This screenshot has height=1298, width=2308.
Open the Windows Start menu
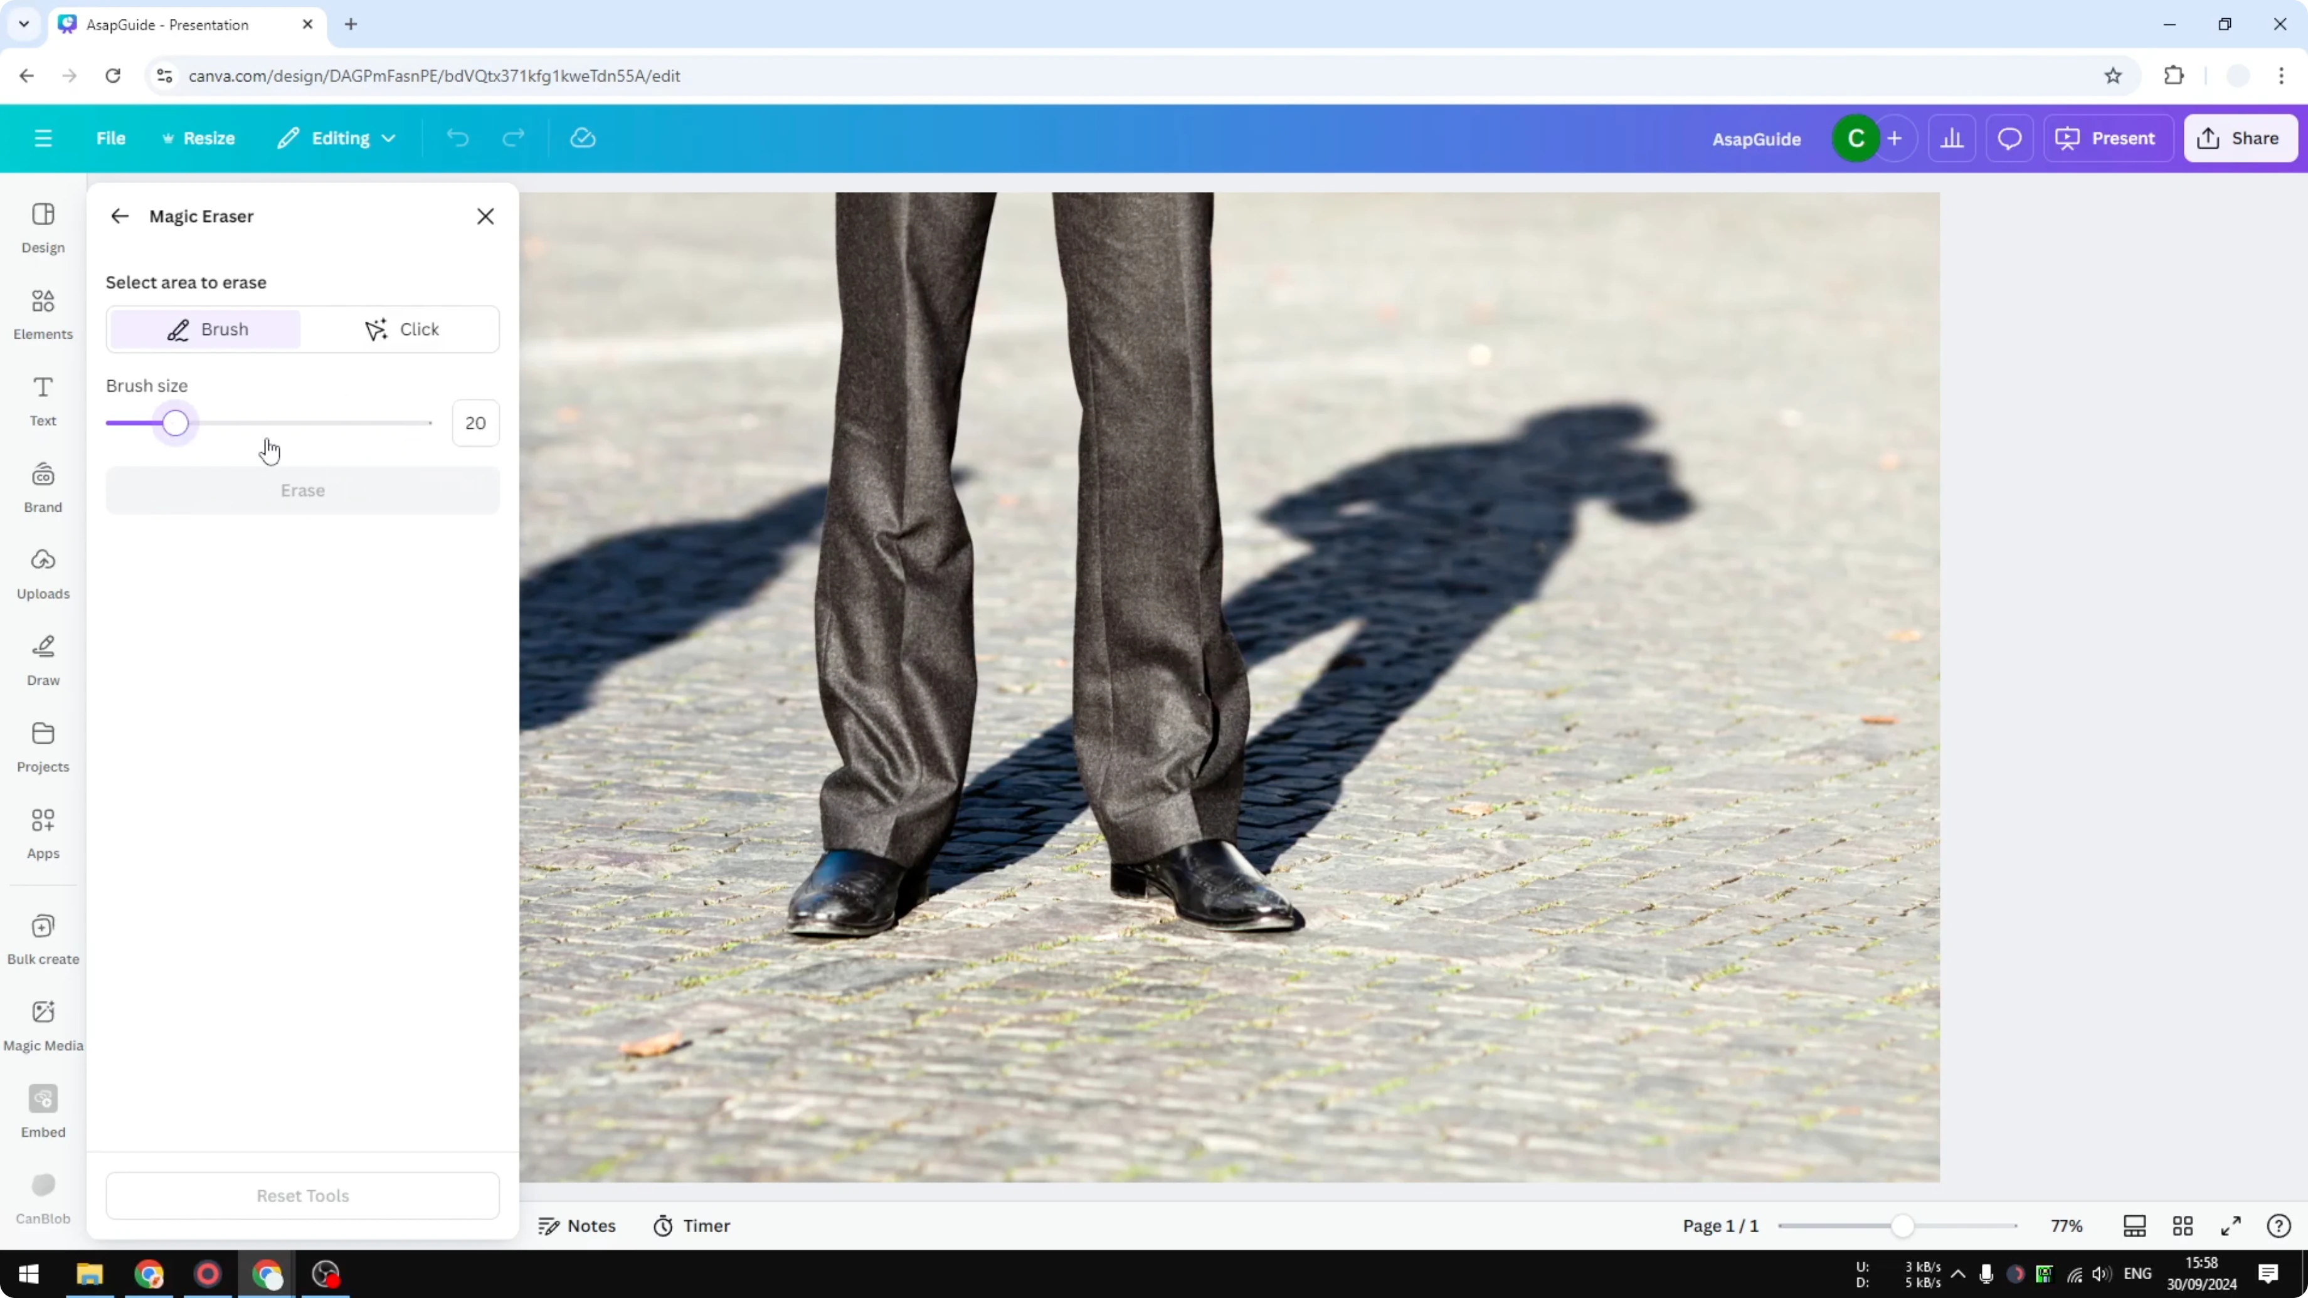29,1274
